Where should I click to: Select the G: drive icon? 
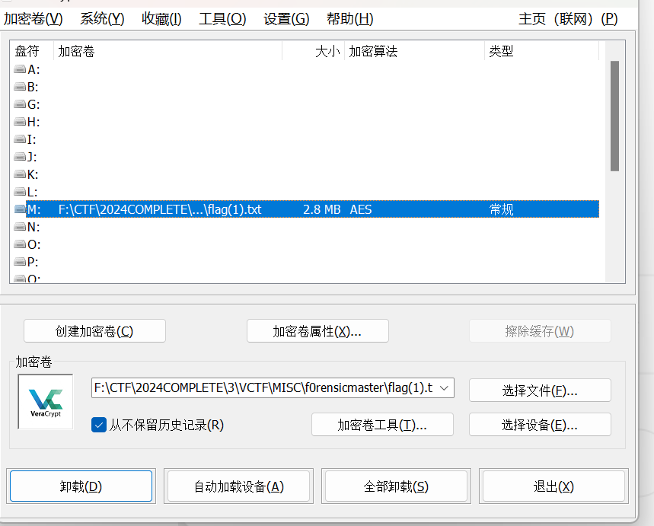click(x=20, y=104)
